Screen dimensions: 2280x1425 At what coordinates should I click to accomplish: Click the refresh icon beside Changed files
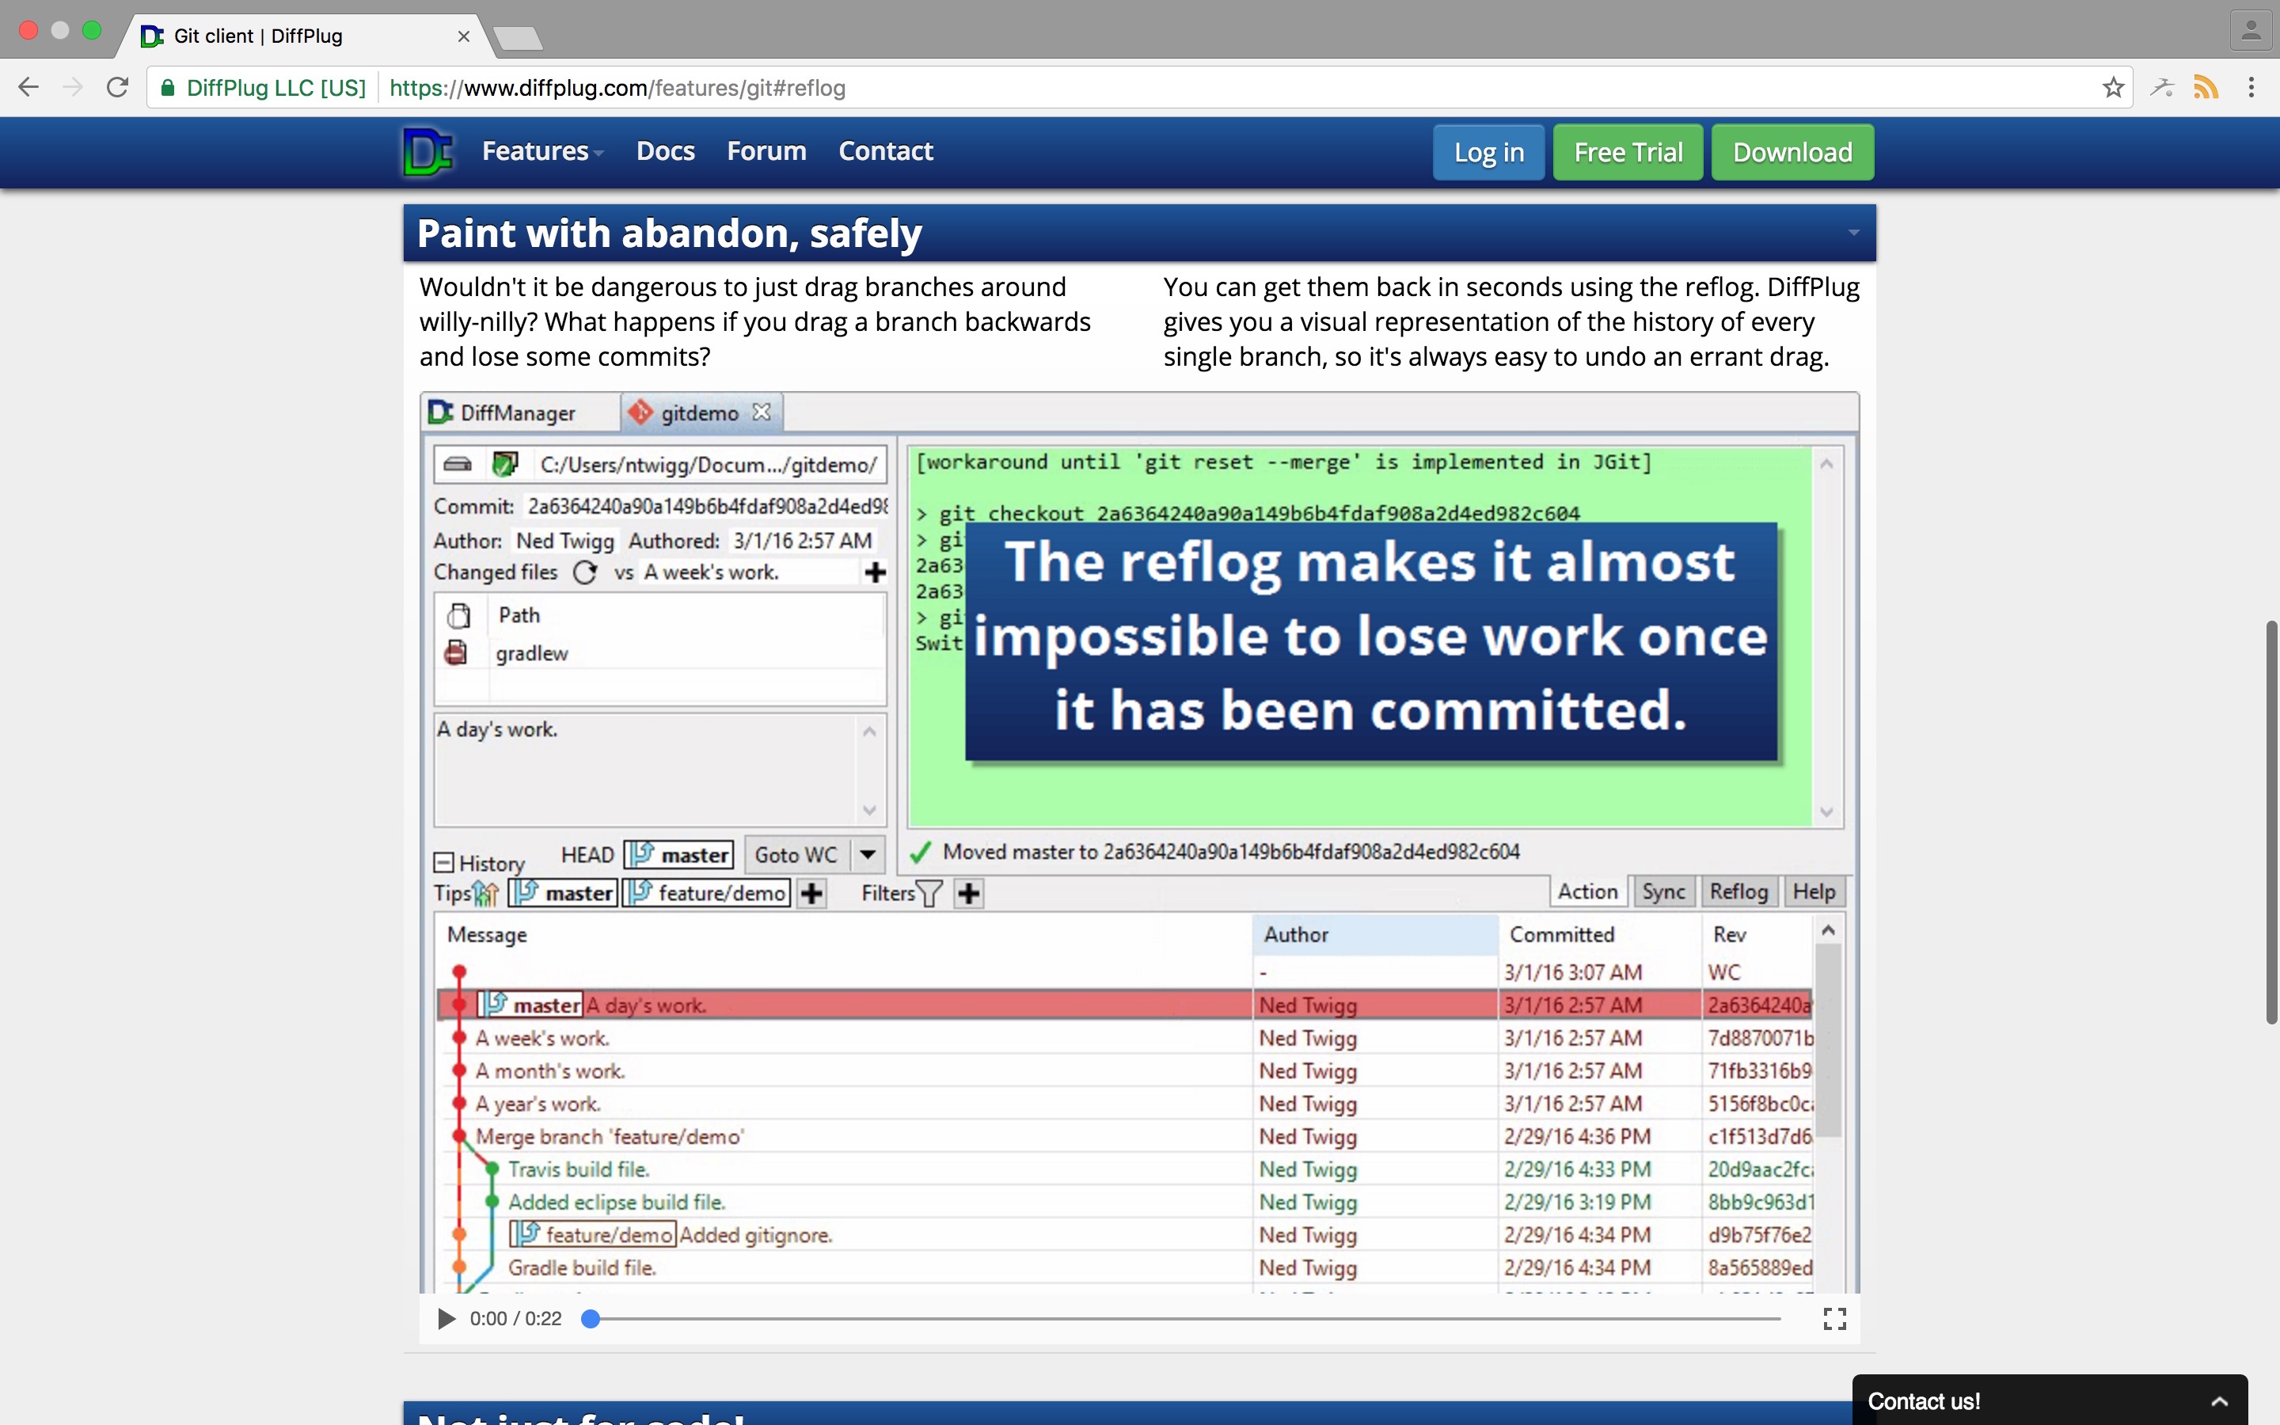click(x=585, y=572)
